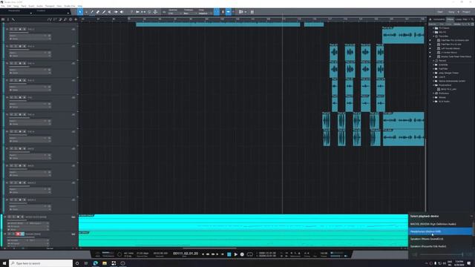Viewport: 475px width, 267px height.
Task: Collapse the Favorites folder in the browser
Action: 433,36
